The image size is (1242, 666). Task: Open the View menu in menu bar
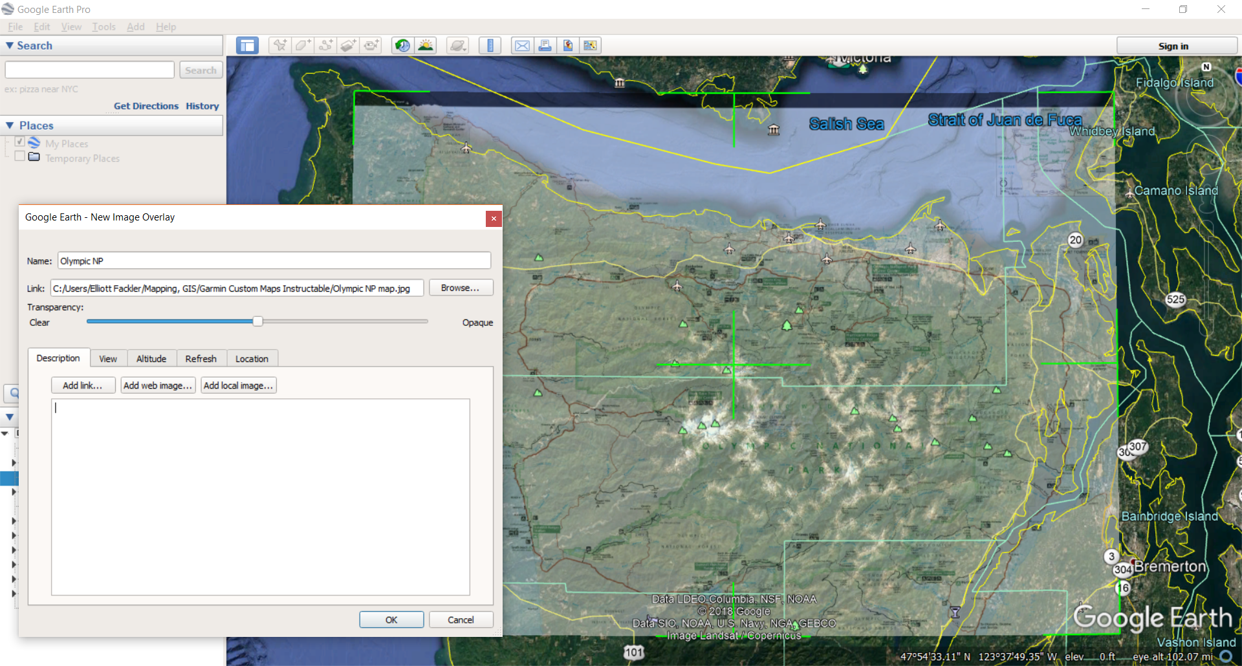(x=71, y=27)
